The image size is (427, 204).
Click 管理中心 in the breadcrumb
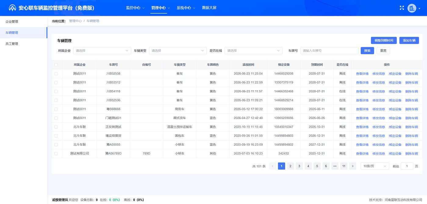pos(75,21)
